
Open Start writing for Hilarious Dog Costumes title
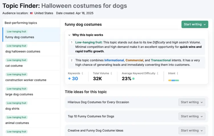pyautogui.click(x=192, y=102)
